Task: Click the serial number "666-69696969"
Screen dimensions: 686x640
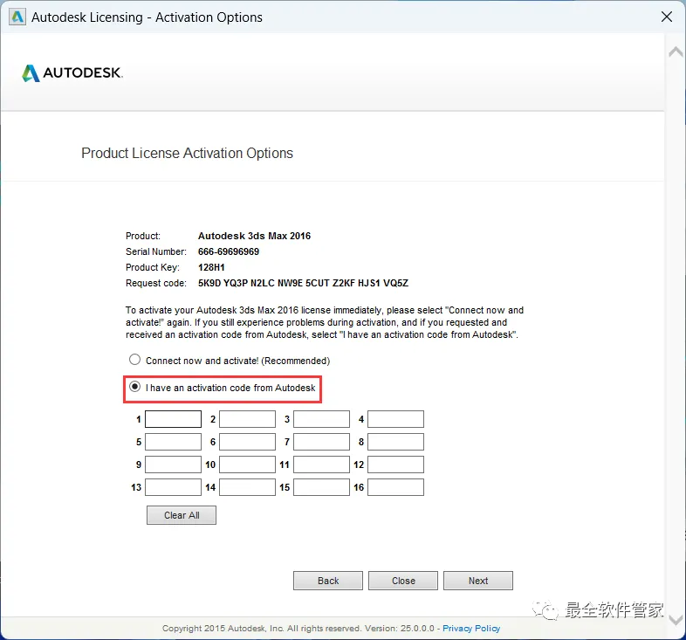Action: (229, 251)
